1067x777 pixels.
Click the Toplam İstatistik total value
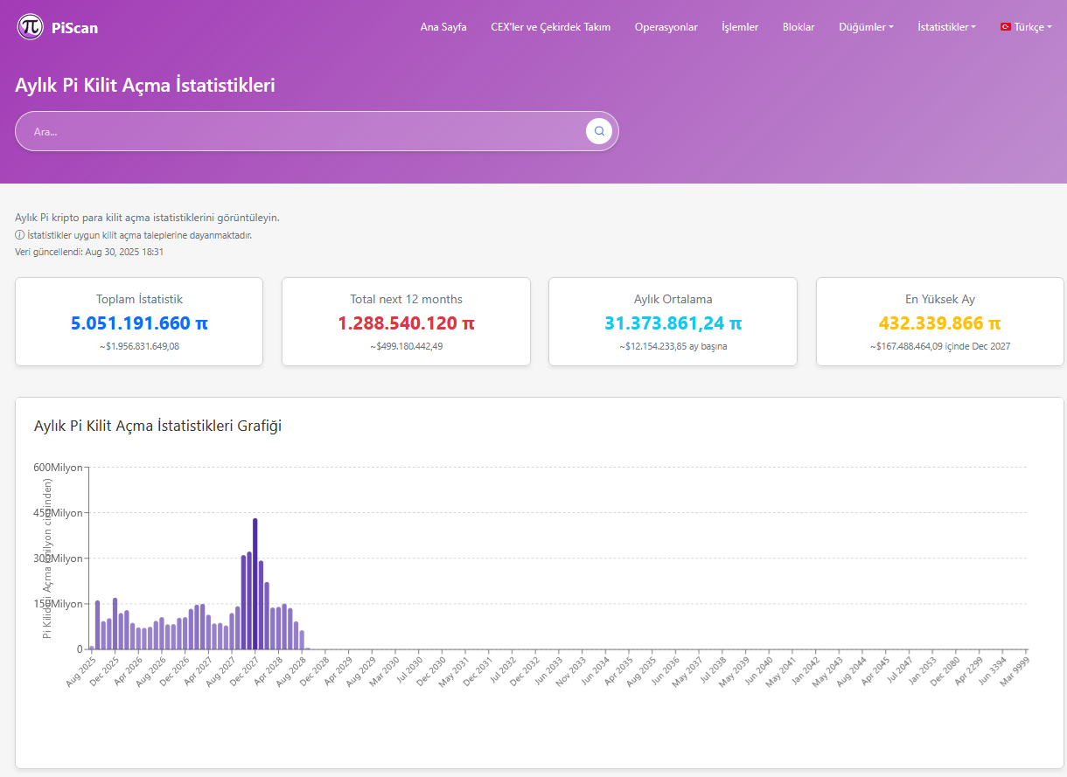pyautogui.click(x=138, y=323)
